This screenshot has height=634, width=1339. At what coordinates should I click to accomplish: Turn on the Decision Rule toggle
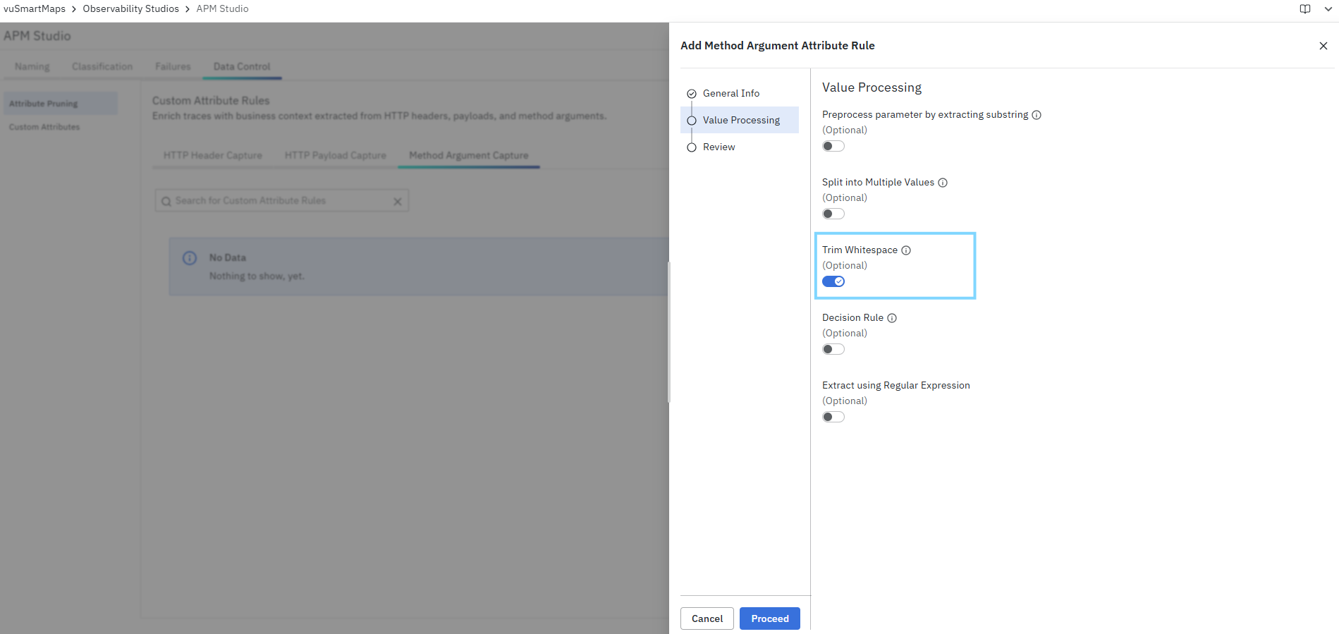[833, 349]
